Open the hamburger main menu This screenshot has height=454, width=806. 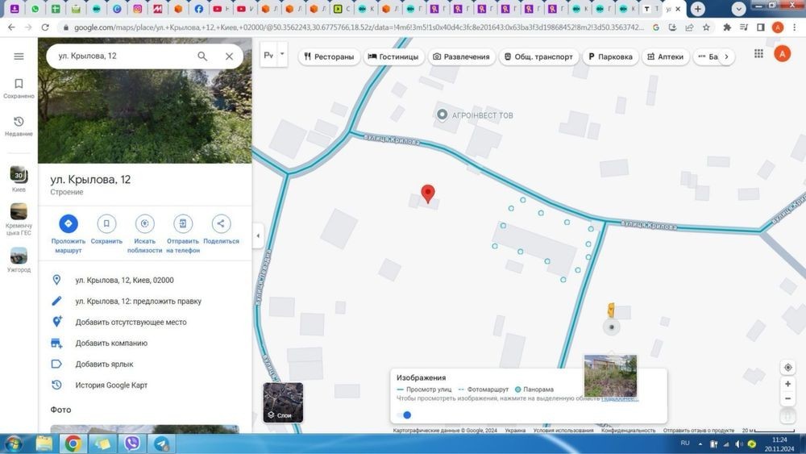click(19, 56)
